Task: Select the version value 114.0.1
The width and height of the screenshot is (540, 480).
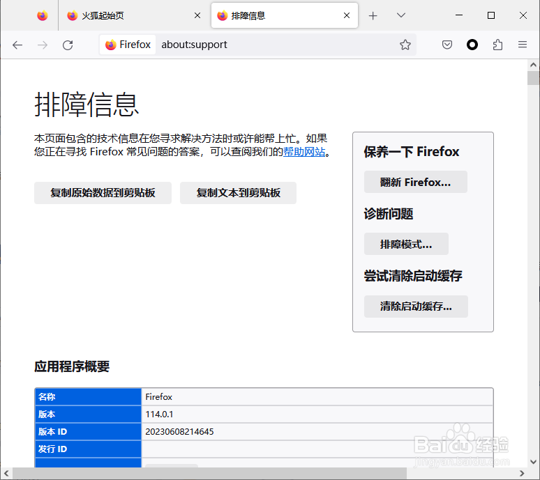Action: click(159, 415)
